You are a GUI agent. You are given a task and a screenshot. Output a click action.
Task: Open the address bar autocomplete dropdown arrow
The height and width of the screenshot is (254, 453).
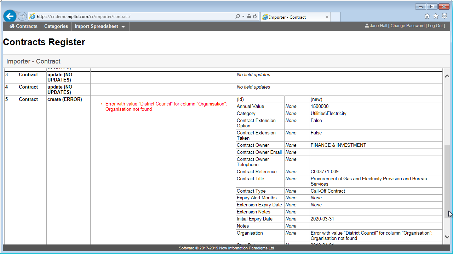point(243,17)
